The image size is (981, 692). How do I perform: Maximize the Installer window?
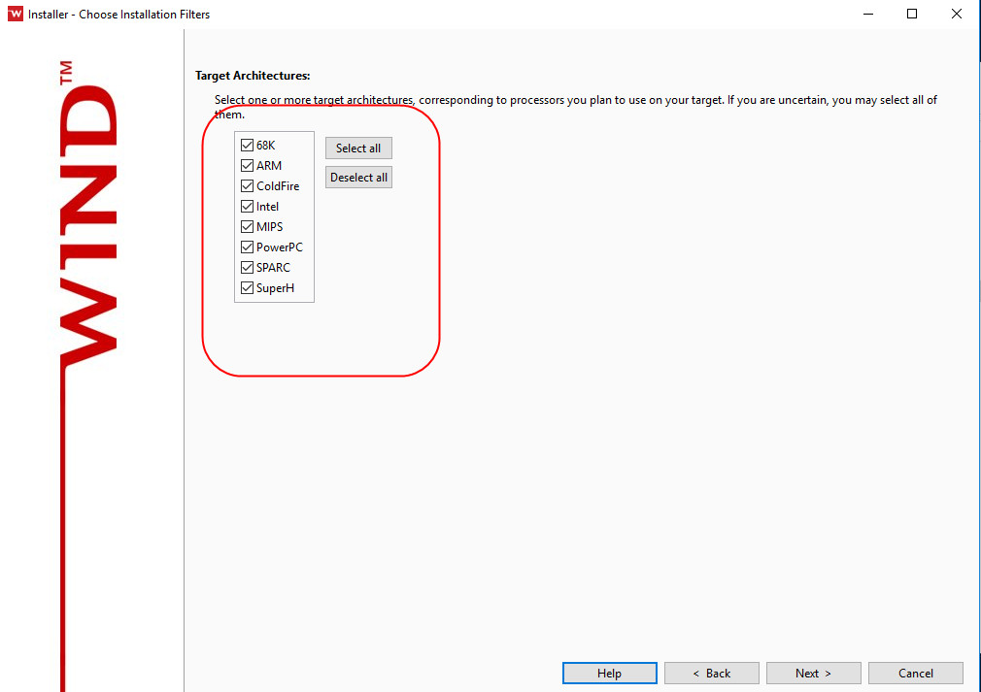tap(911, 14)
